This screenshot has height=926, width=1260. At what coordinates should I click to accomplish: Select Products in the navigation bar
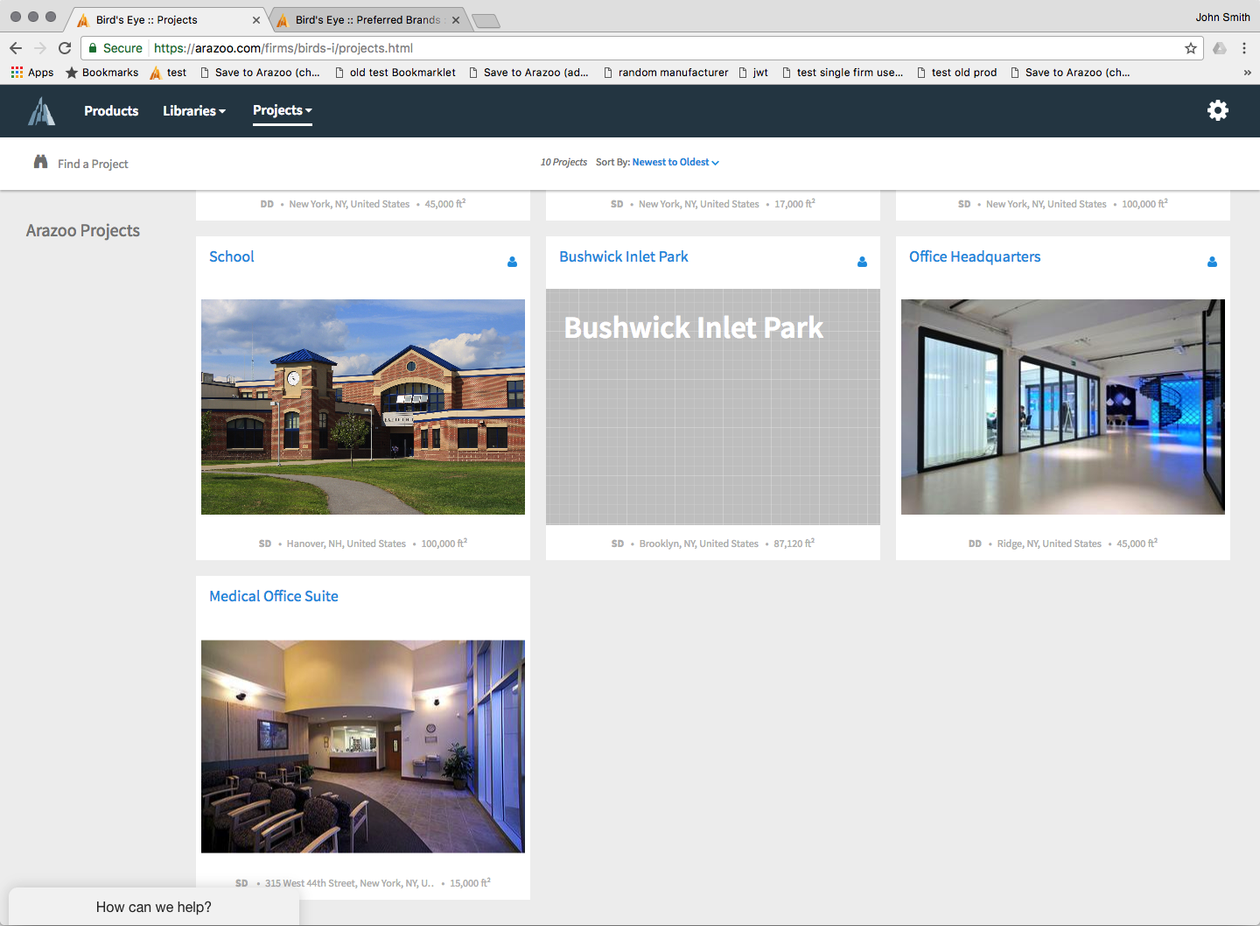point(111,110)
